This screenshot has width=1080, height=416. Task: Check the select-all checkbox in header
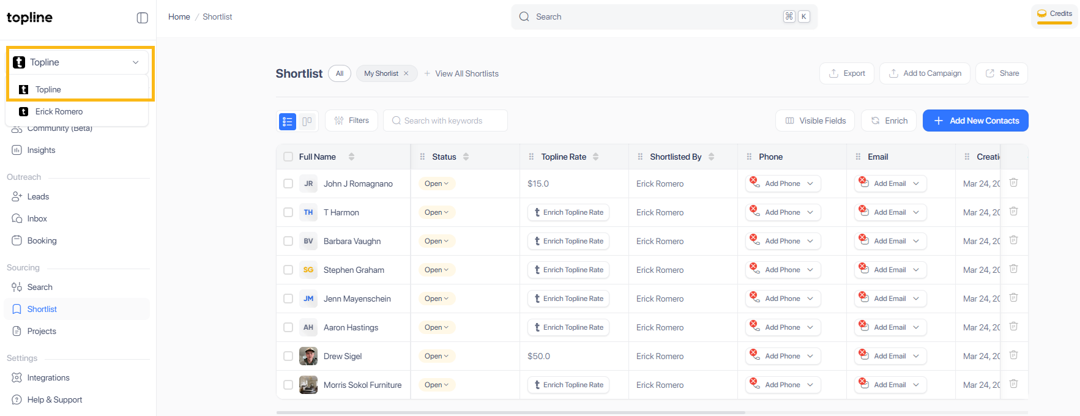[288, 157]
